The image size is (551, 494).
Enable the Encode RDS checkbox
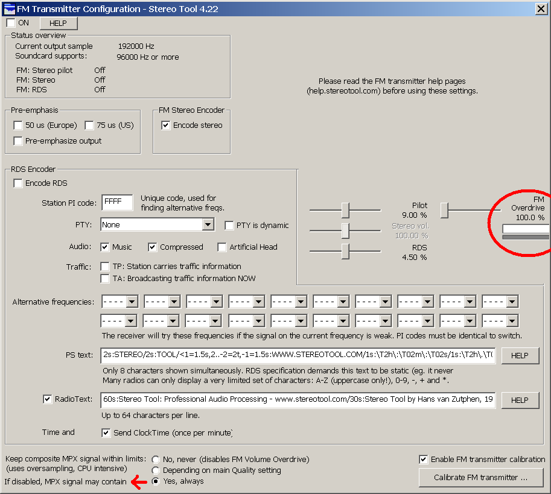(x=18, y=183)
